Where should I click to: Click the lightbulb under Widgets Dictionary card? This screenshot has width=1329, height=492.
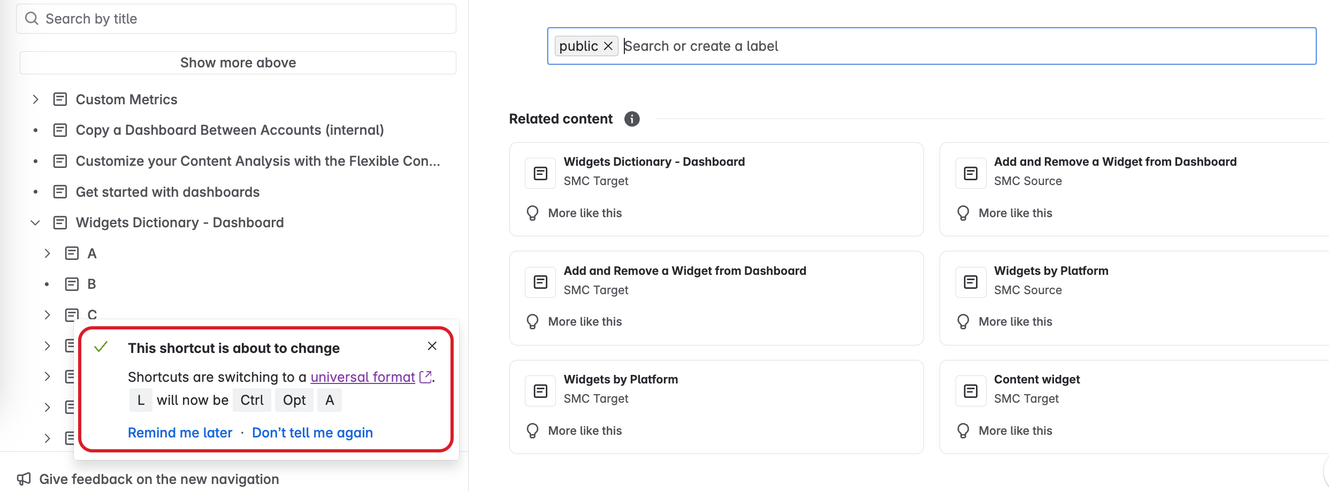click(x=532, y=213)
